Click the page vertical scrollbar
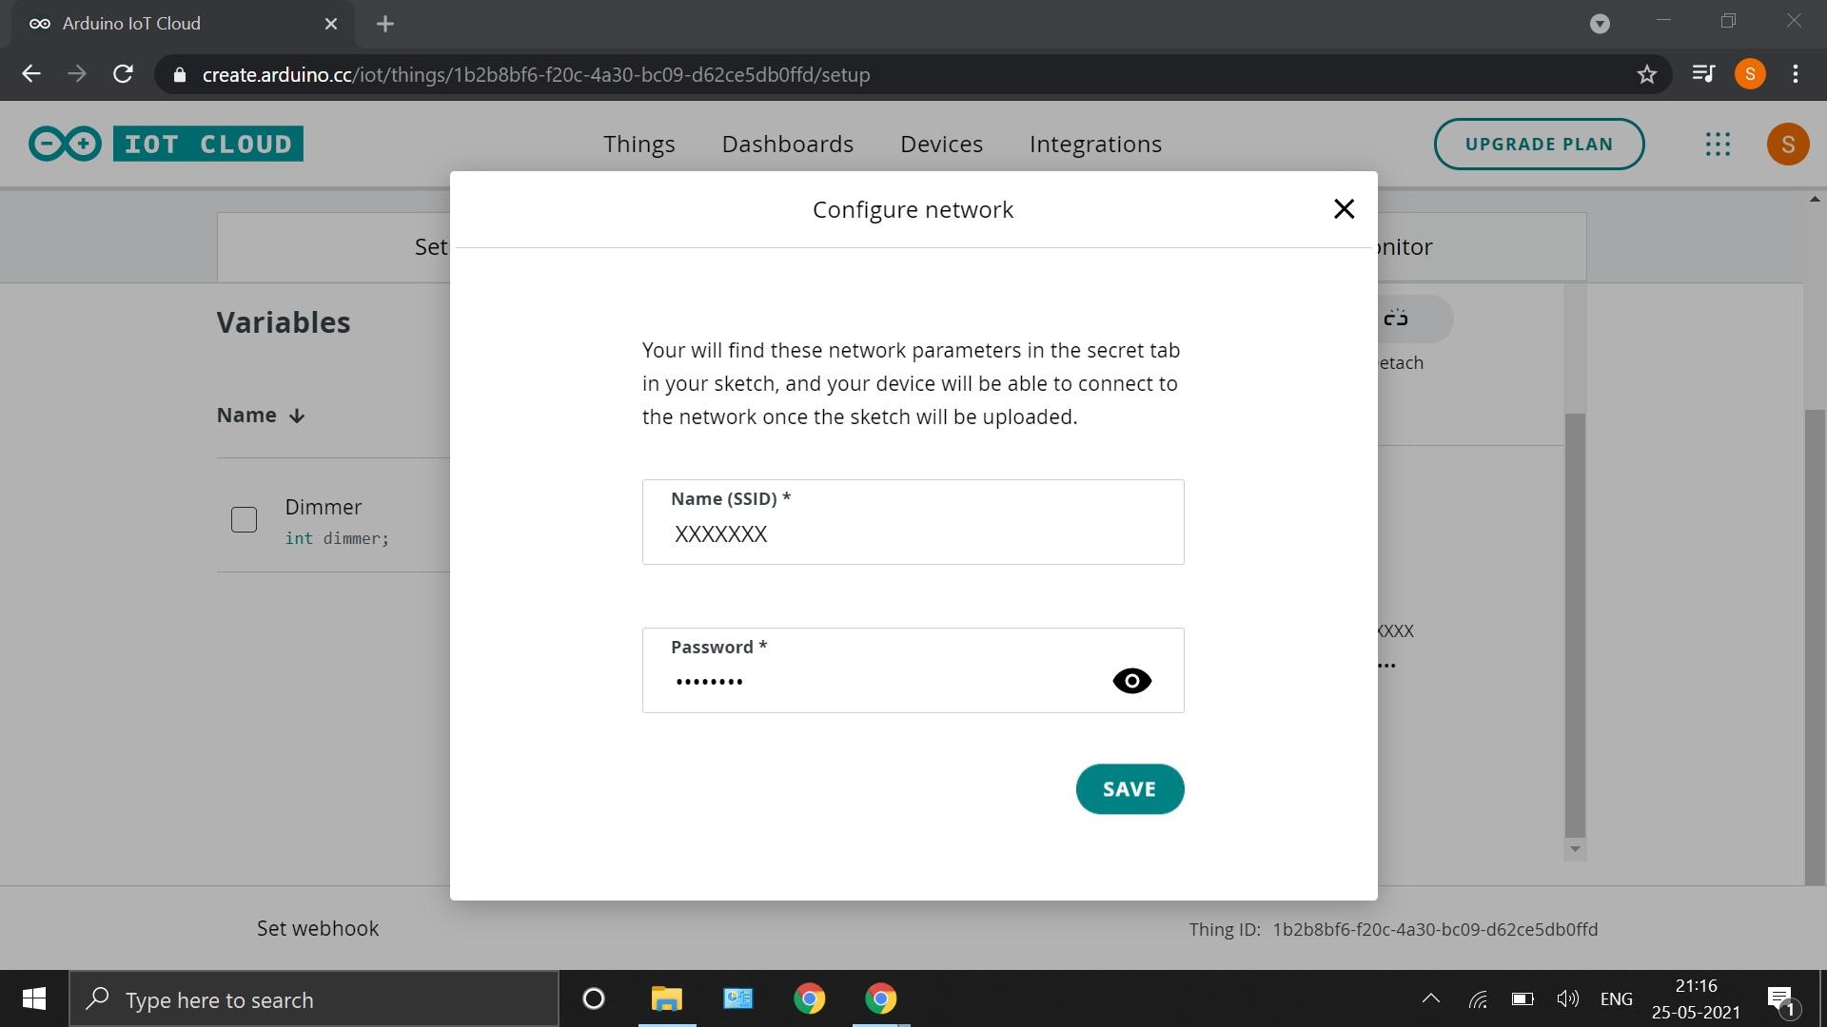Image resolution: width=1827 pixels, height=1027 pixels. 1815,647
